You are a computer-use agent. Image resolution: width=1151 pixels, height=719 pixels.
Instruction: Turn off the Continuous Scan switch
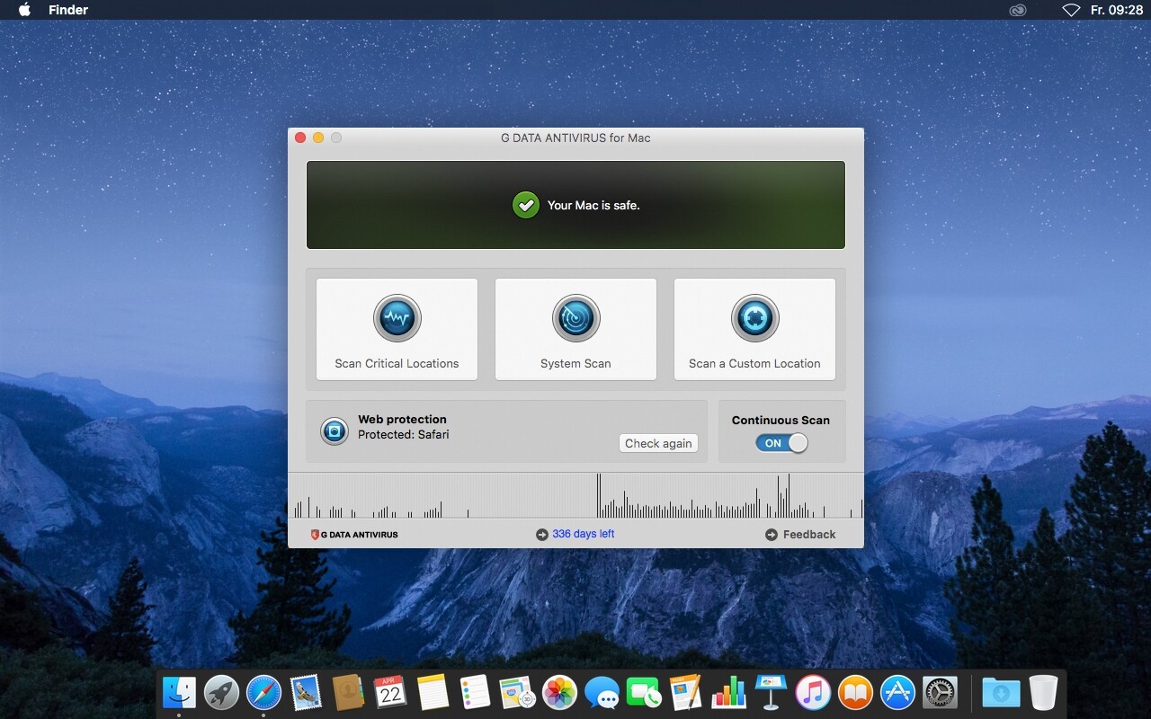781,443
